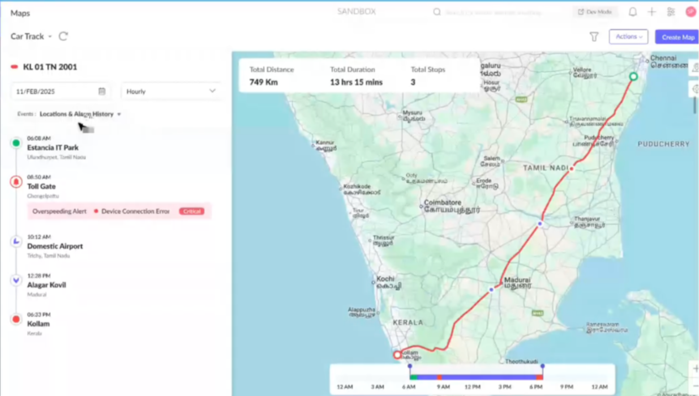The height and width of the screenshot is (396, 699).
Task: Click vehicle label KL 01 TN 2001
Action: click(50, 67)
